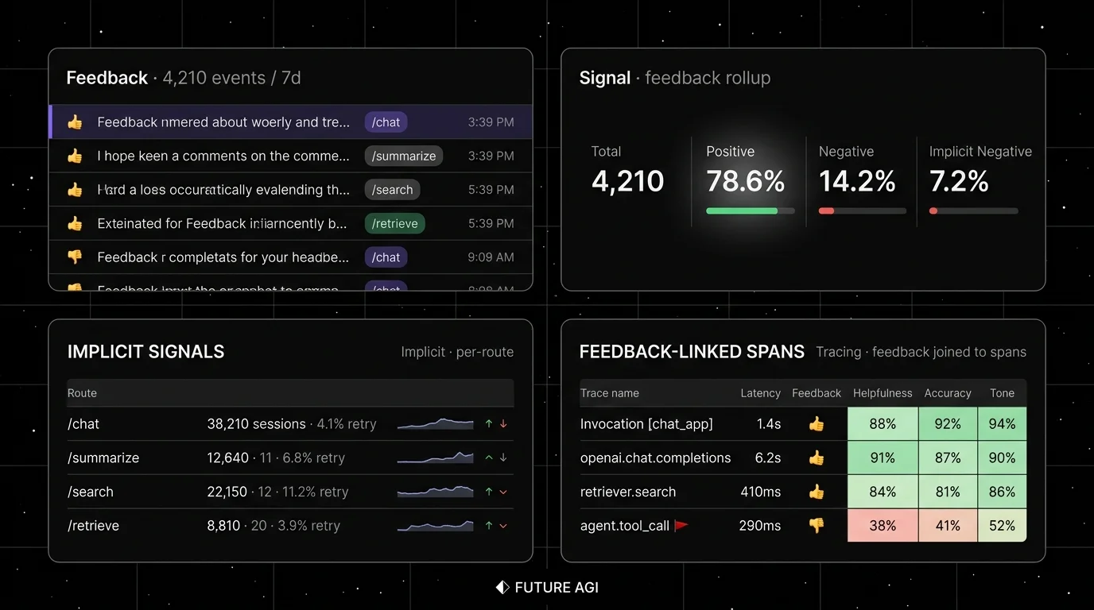Select the /chat route in Implicit Signals
This screenshot has height=610, width=1094.
83,424
